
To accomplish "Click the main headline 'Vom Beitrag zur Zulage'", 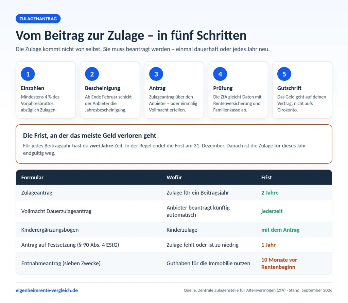I will tap(80, 35).
